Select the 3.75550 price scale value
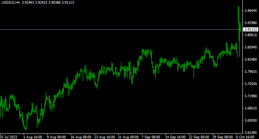The width and height of the screenshot is (259, 139). [x=251, y=84]
